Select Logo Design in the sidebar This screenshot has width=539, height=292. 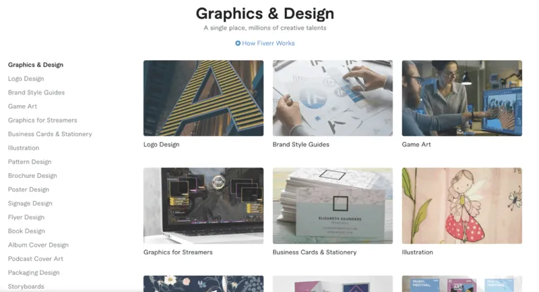pyautogui.click(x=26, y=79)
